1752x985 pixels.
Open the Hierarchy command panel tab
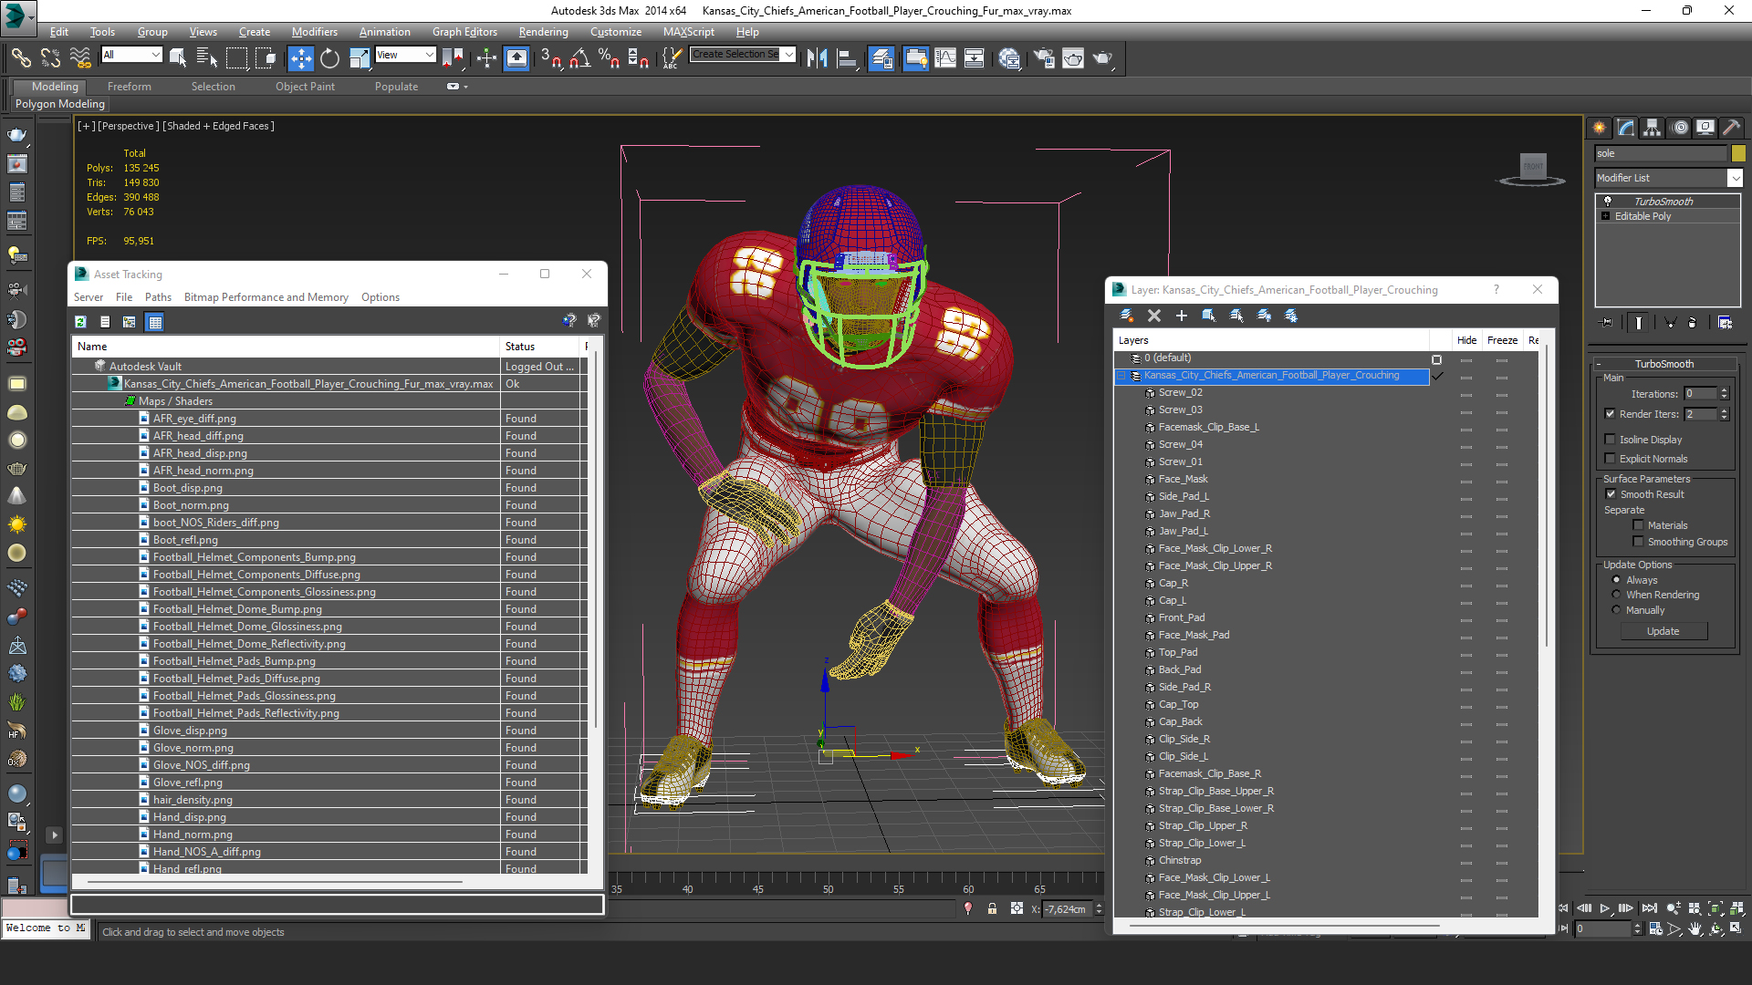(x=1652, y=128)
